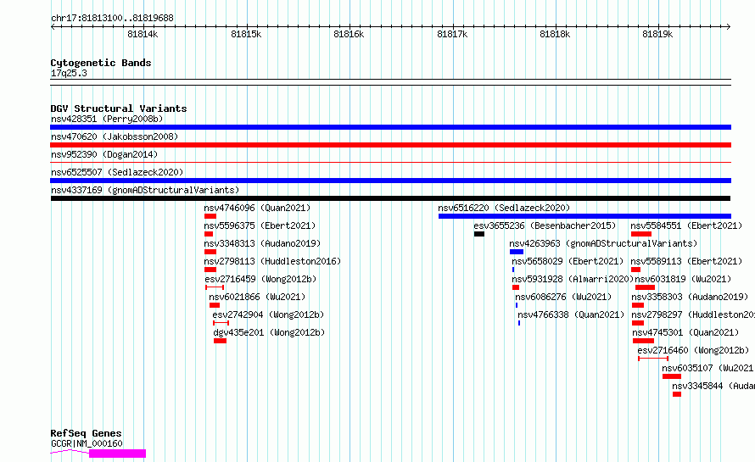Click the nsv6021866 (Wu2021) variant label
755x462 pixels.
click(x=257, y=297)
